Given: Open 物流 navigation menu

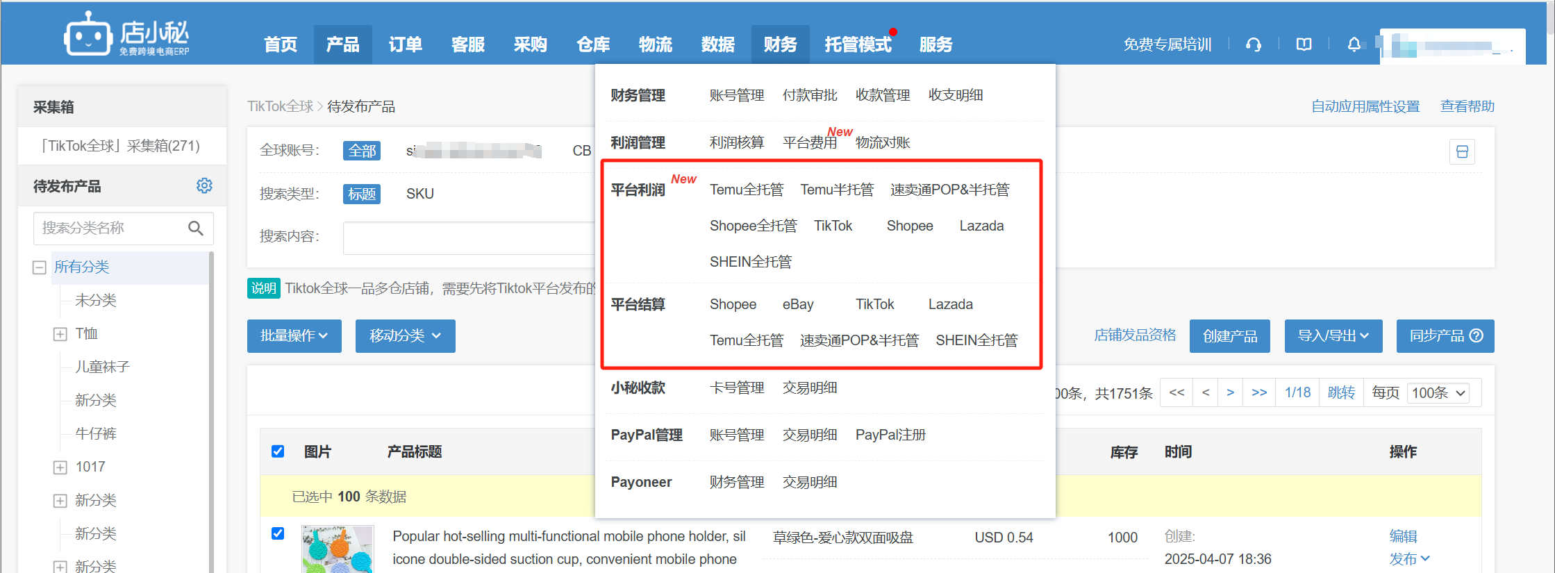Looking at the screenshot, I should pos(656,44).
